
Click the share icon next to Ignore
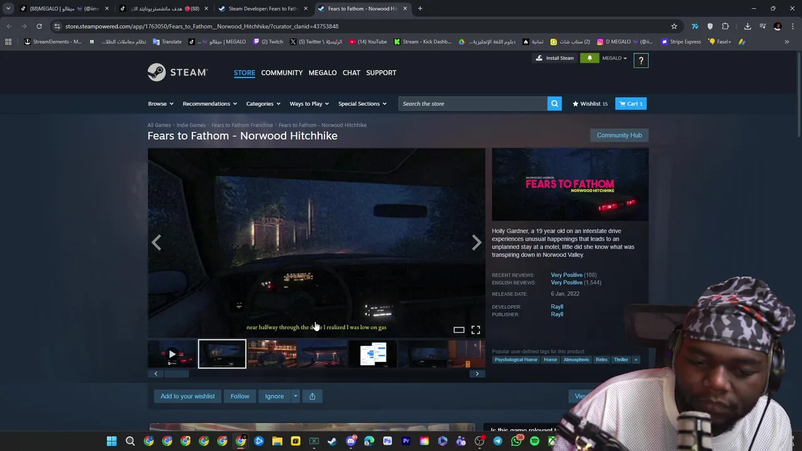[312, 396]
